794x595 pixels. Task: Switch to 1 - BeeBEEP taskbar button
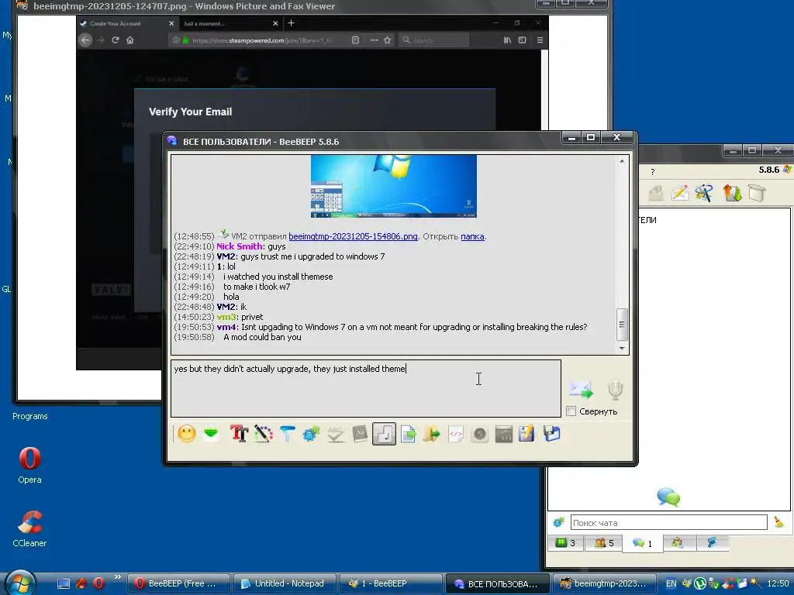390,583
